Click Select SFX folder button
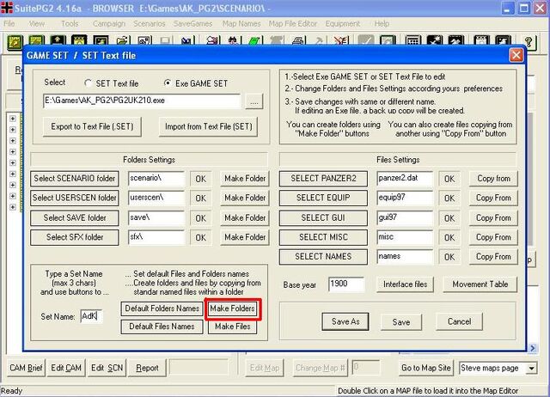This screenshot has width=550, height=397. (75, 237)
